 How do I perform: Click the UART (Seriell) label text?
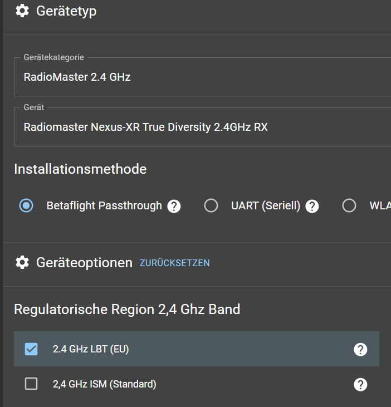(266, 206)
